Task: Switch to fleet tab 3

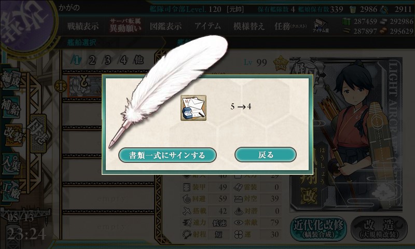Action: coord(107,60)
